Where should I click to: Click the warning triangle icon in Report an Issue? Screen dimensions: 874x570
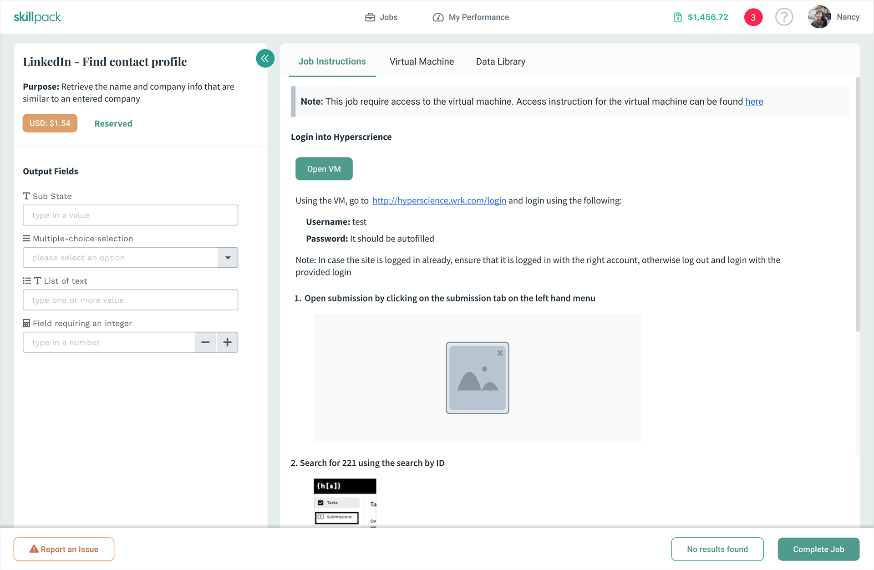(x=34, y=549)
